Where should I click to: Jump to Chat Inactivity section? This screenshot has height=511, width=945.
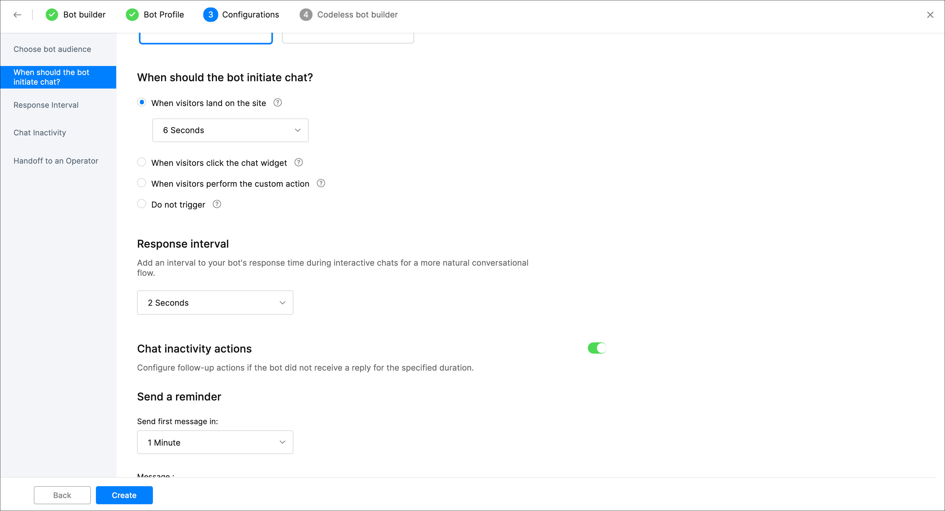pyautogui.click(x=40, y=133)
